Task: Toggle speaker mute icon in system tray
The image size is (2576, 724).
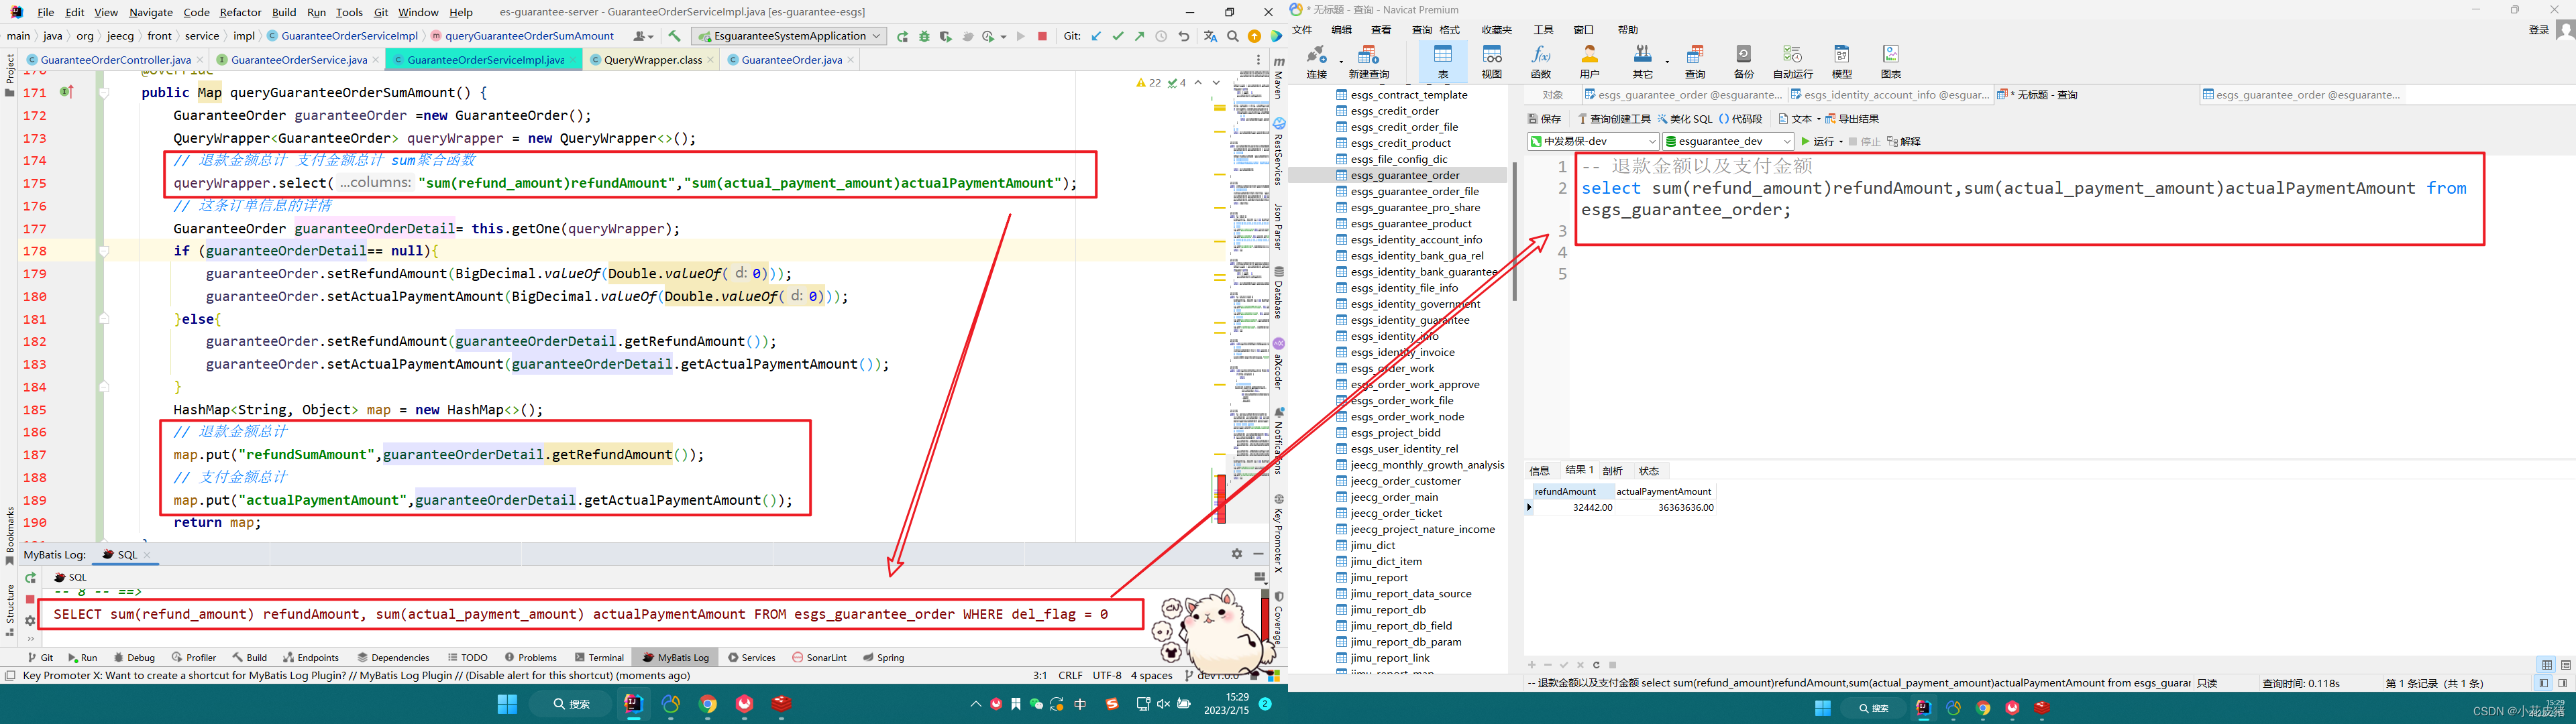Action: click(1163, 704)
